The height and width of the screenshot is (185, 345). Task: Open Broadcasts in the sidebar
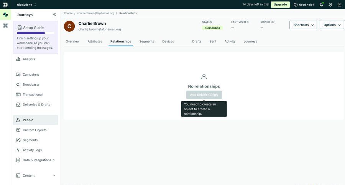tap(36, 84)
